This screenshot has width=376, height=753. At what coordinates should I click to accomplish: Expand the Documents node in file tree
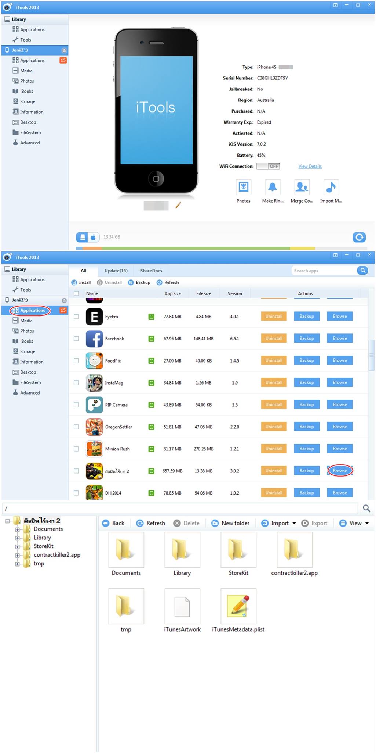click(x=17, y=529)
